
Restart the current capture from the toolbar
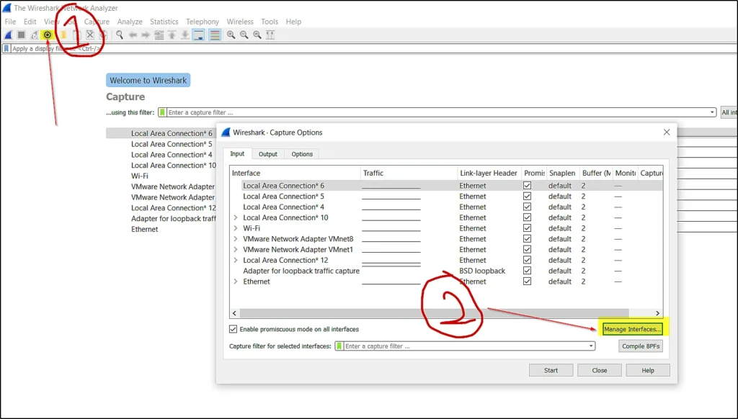[35, 35]
